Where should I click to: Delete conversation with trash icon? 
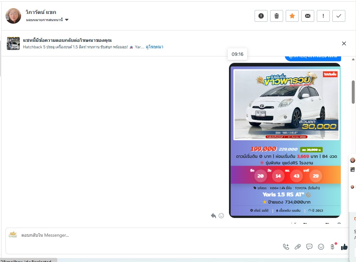pos(277,16)
